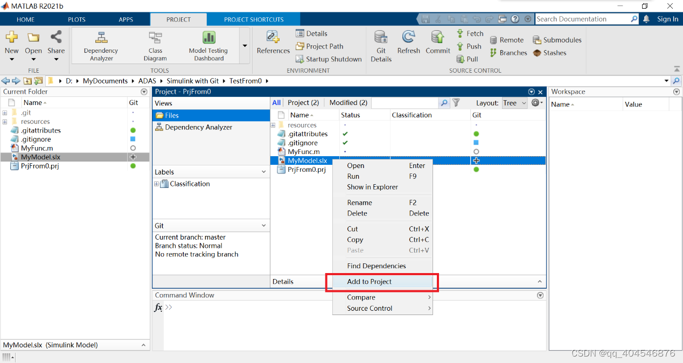Push commits to remote
This screenshot has height=363, width=683.
point(469,46)
